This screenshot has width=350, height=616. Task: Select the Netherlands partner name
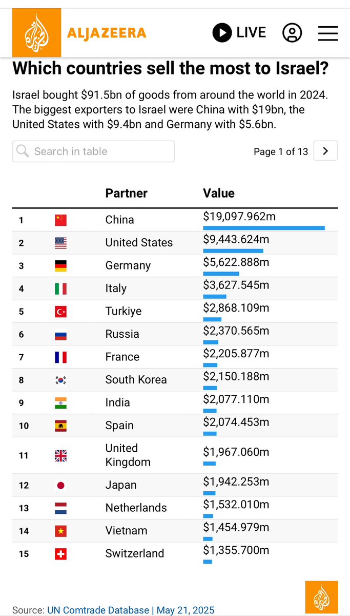136,508
